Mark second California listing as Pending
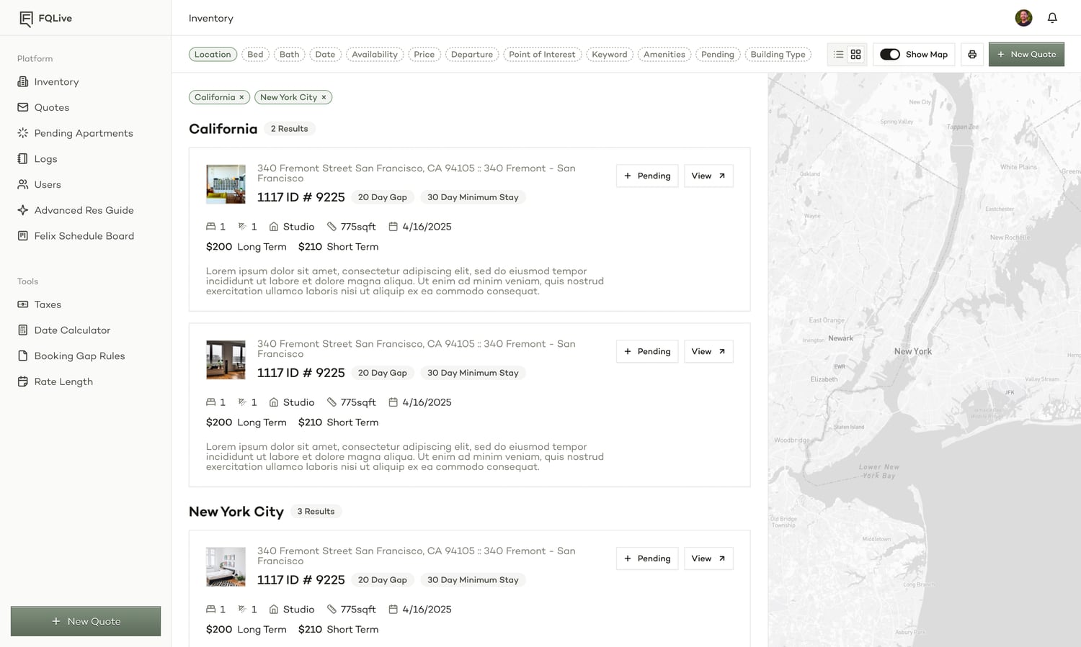 tap(647, 351)
